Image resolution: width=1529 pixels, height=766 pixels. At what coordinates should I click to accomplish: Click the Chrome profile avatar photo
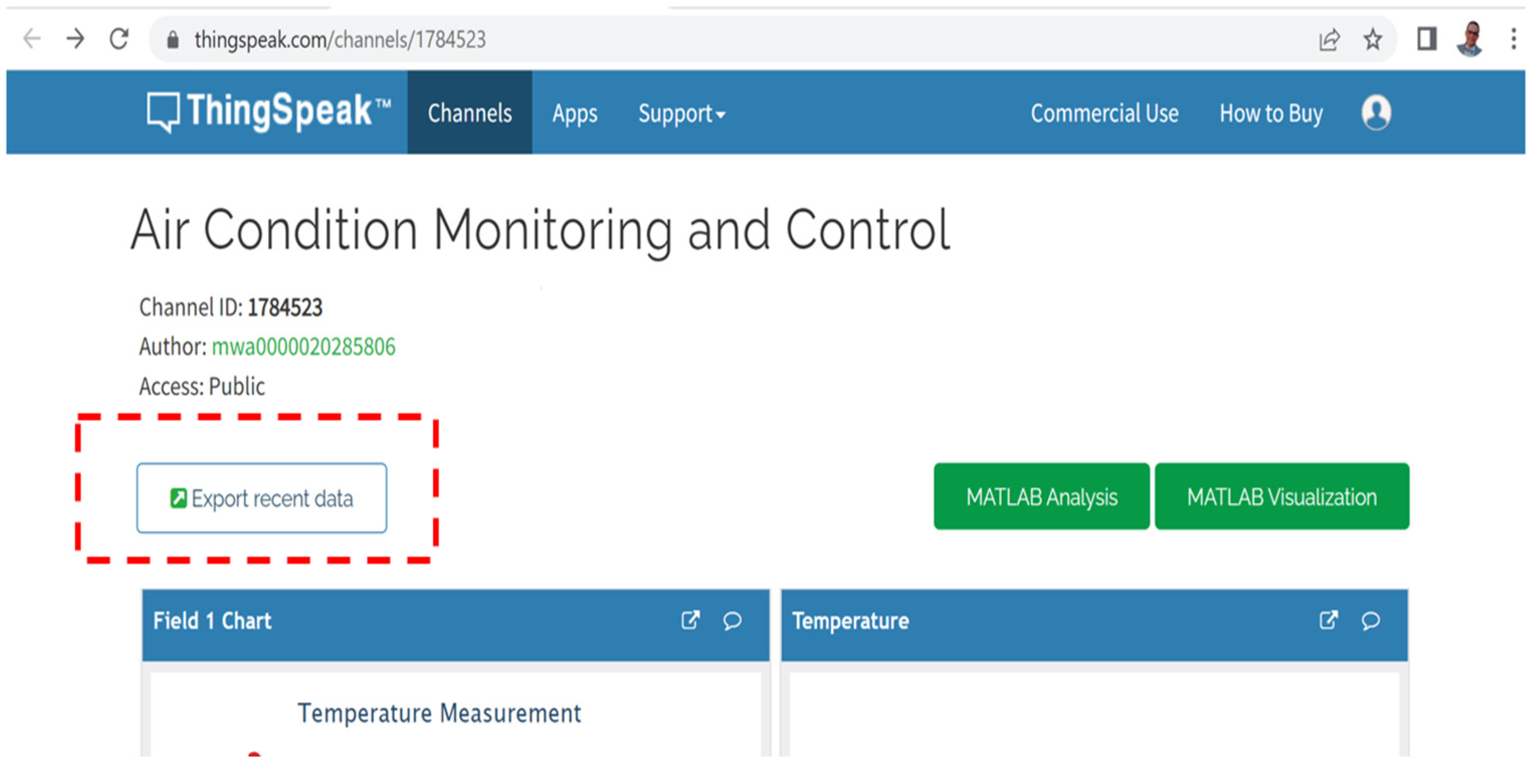click(x=1469, y=39)
